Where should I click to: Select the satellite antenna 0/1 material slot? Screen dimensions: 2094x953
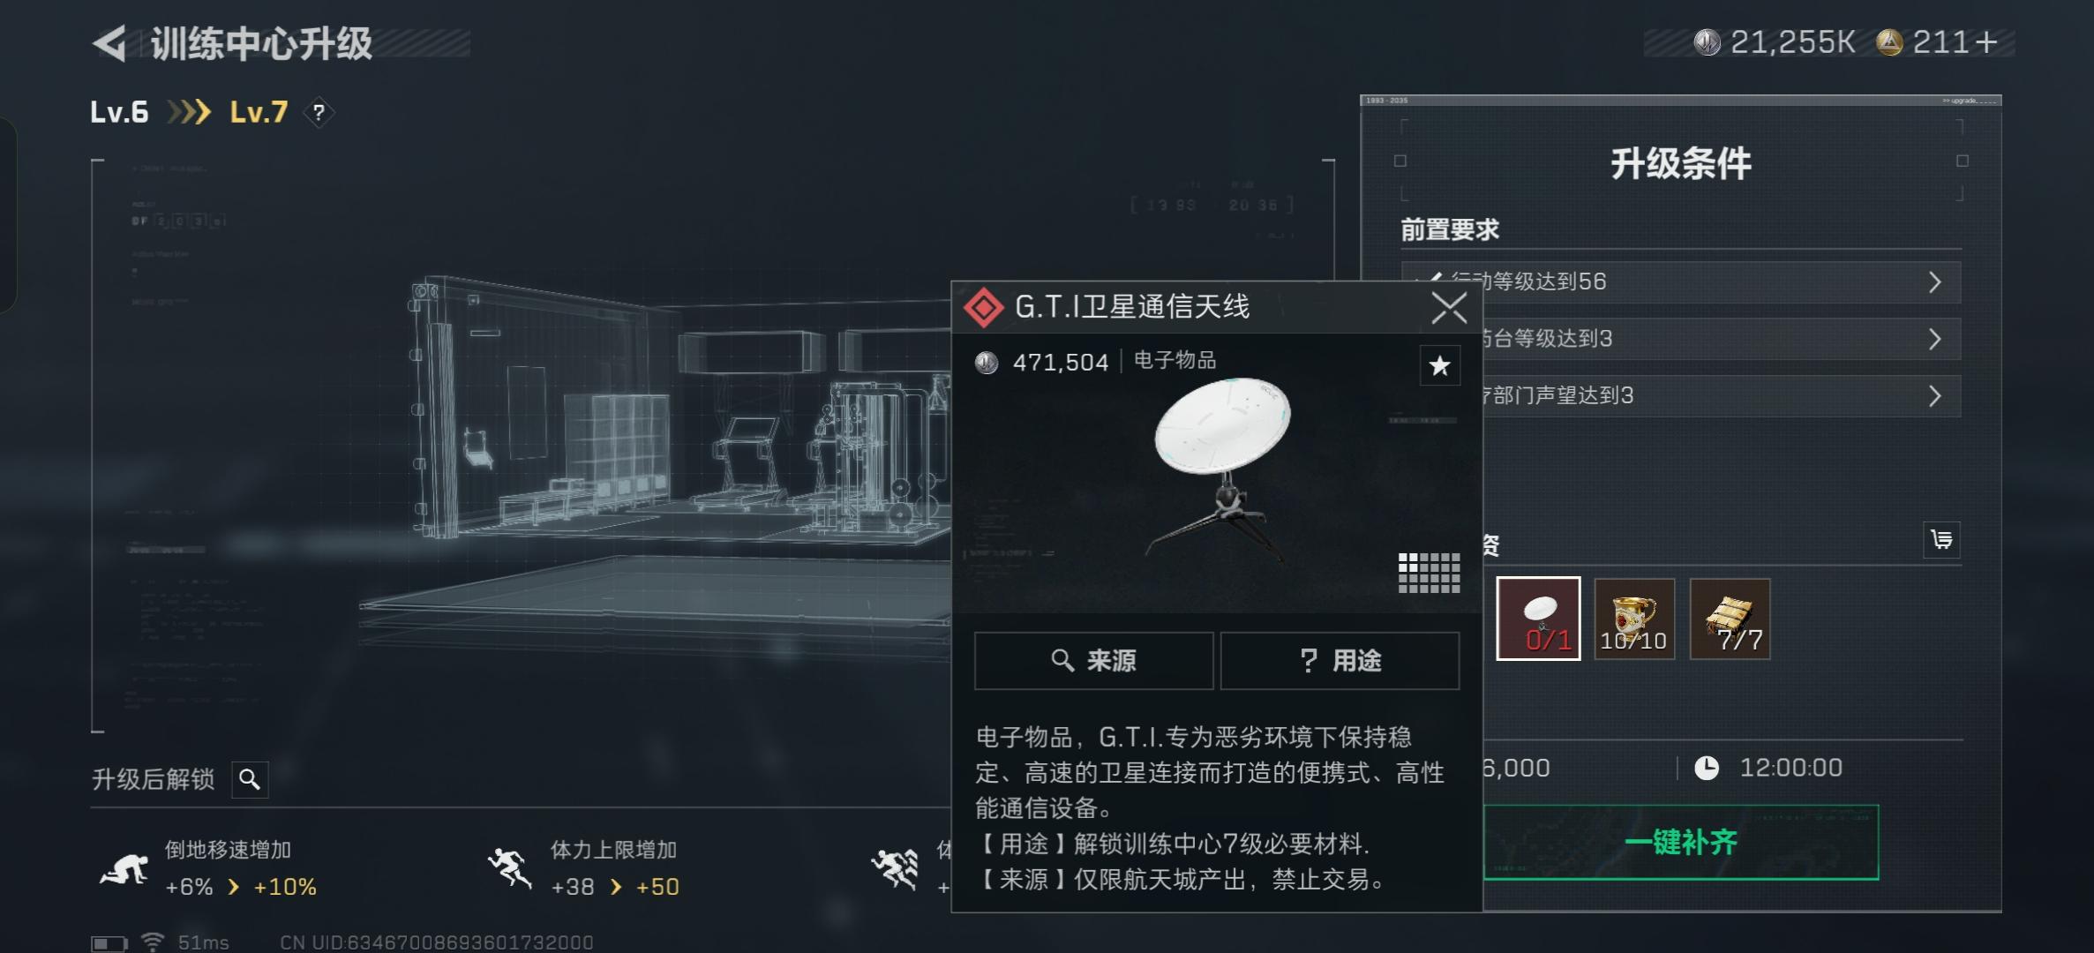click(x=1538, y=619)
